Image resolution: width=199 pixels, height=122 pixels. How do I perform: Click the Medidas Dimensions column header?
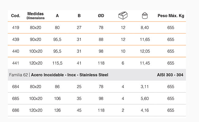[x=36, y=16]
